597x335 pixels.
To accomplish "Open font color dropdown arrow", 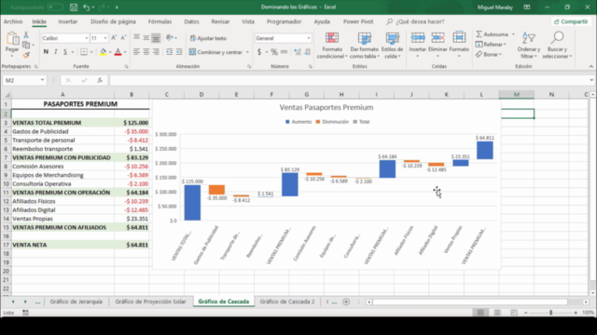I will (x=125, y=52).
